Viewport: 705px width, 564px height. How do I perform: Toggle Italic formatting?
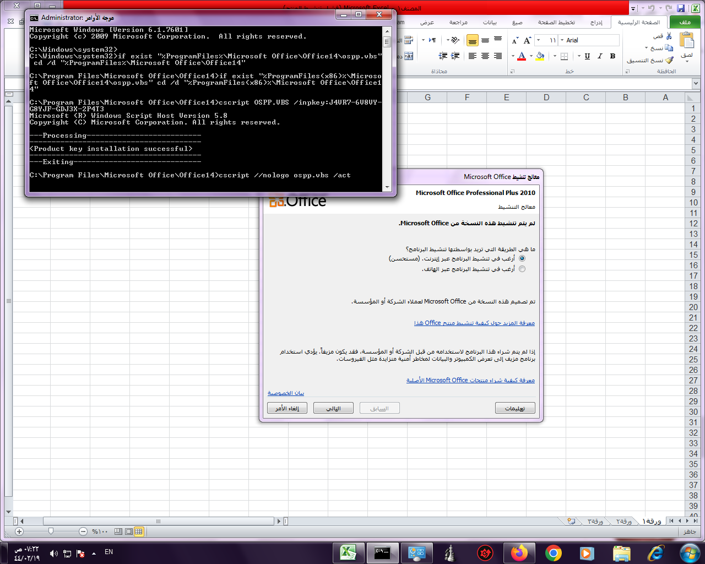pos(600,56)
